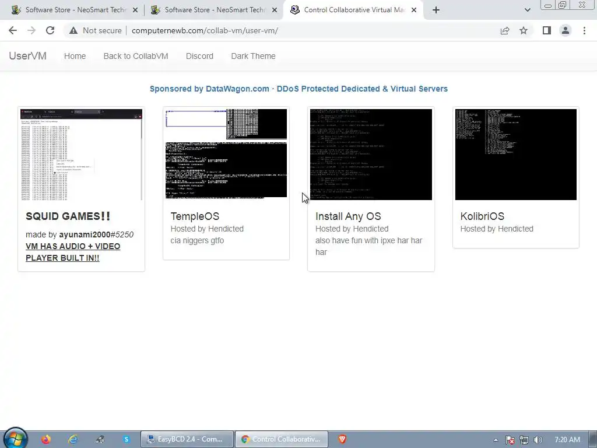Go back to the previous page

13,30
